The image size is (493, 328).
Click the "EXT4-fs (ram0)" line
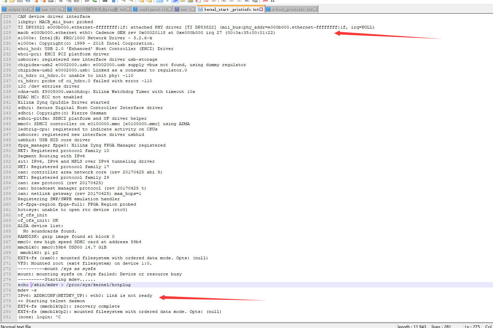113,258
